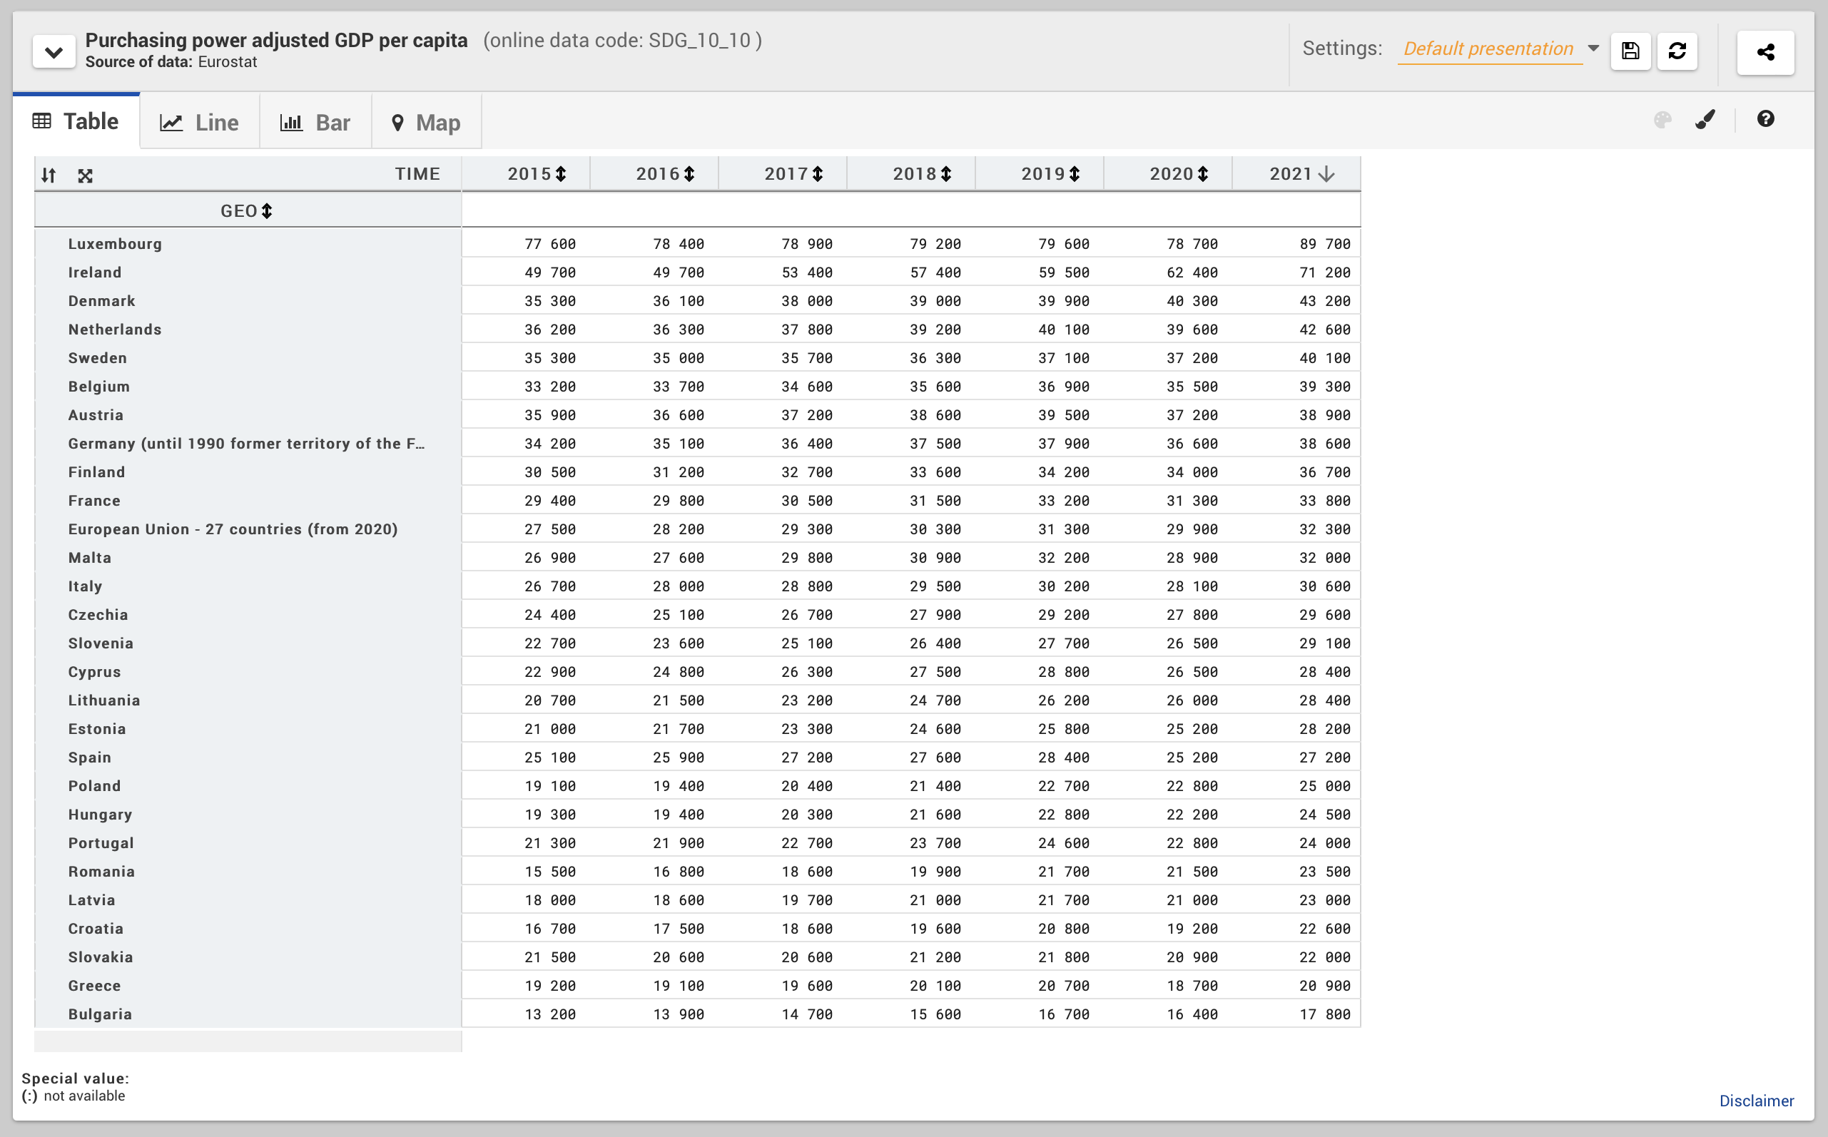Screen dimensions: 1828x1137
Task: Sort by the 2015 column
Action: [x=561, y=174]
